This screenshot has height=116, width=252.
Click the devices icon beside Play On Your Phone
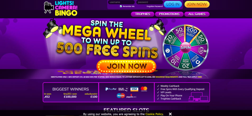point(199,97)
